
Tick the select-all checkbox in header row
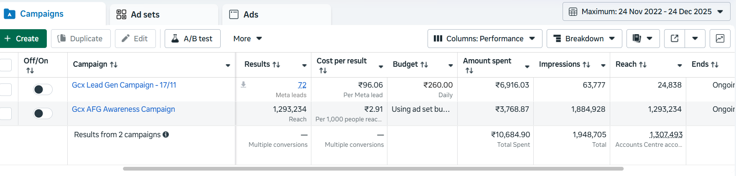(x=5, y=65)
